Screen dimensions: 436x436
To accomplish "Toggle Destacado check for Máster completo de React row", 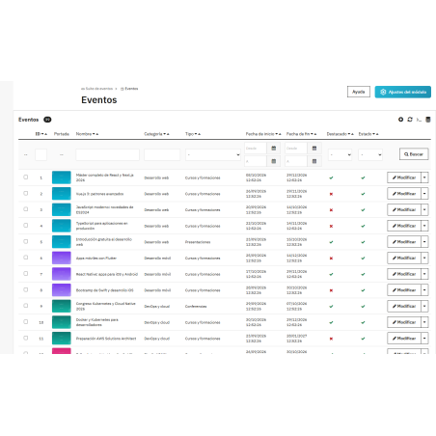I will 331,177.
